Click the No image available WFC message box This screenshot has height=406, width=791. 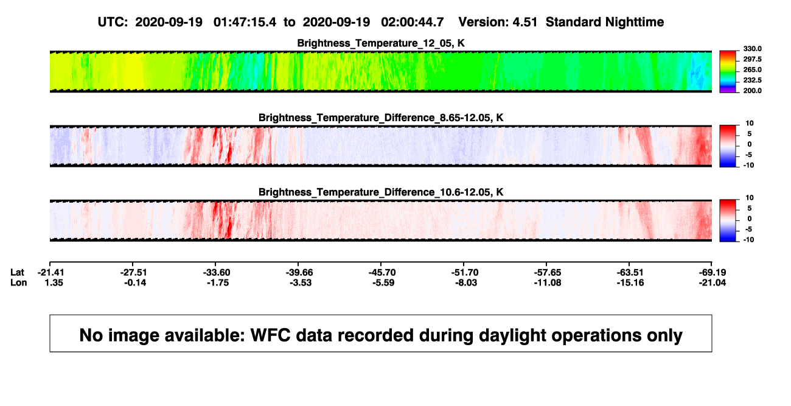(381, 334)
